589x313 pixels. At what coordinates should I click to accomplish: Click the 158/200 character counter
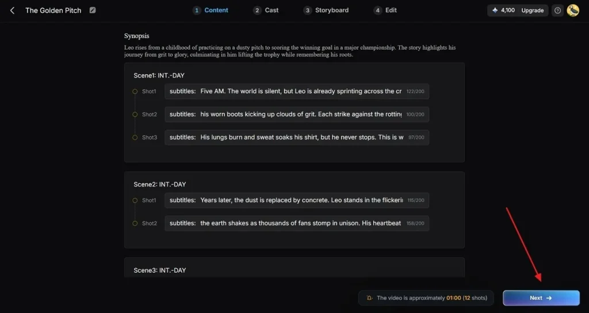pos(415,223)
